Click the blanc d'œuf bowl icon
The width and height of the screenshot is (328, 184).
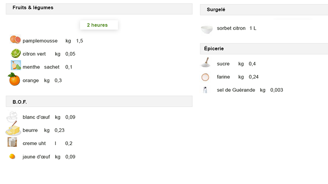(12, 117)
